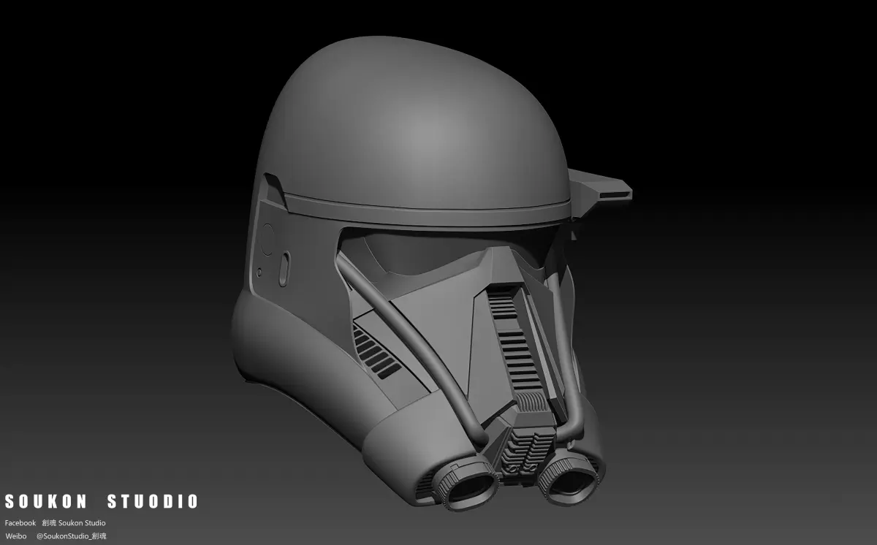
Task: Select the "Facebook" label text
Action: coord(20,523)
